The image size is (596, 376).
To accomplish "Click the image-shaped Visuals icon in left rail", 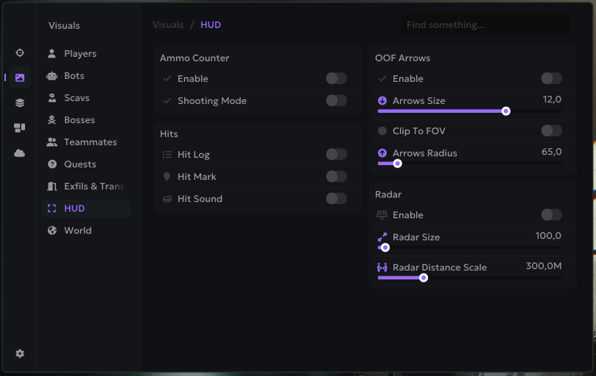I will (x=20, y=77).
